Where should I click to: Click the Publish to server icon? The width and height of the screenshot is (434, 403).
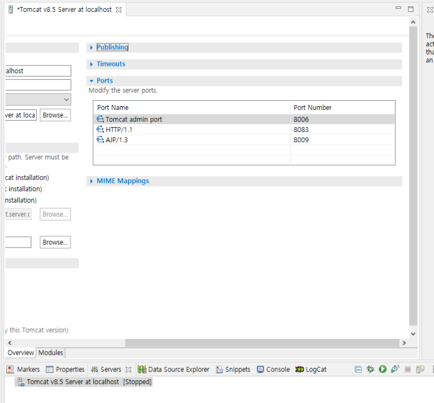point(420,369)
